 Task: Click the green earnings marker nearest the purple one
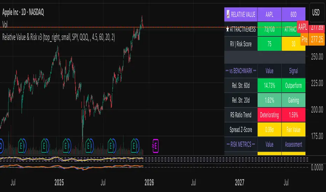(x=134, y=146)
